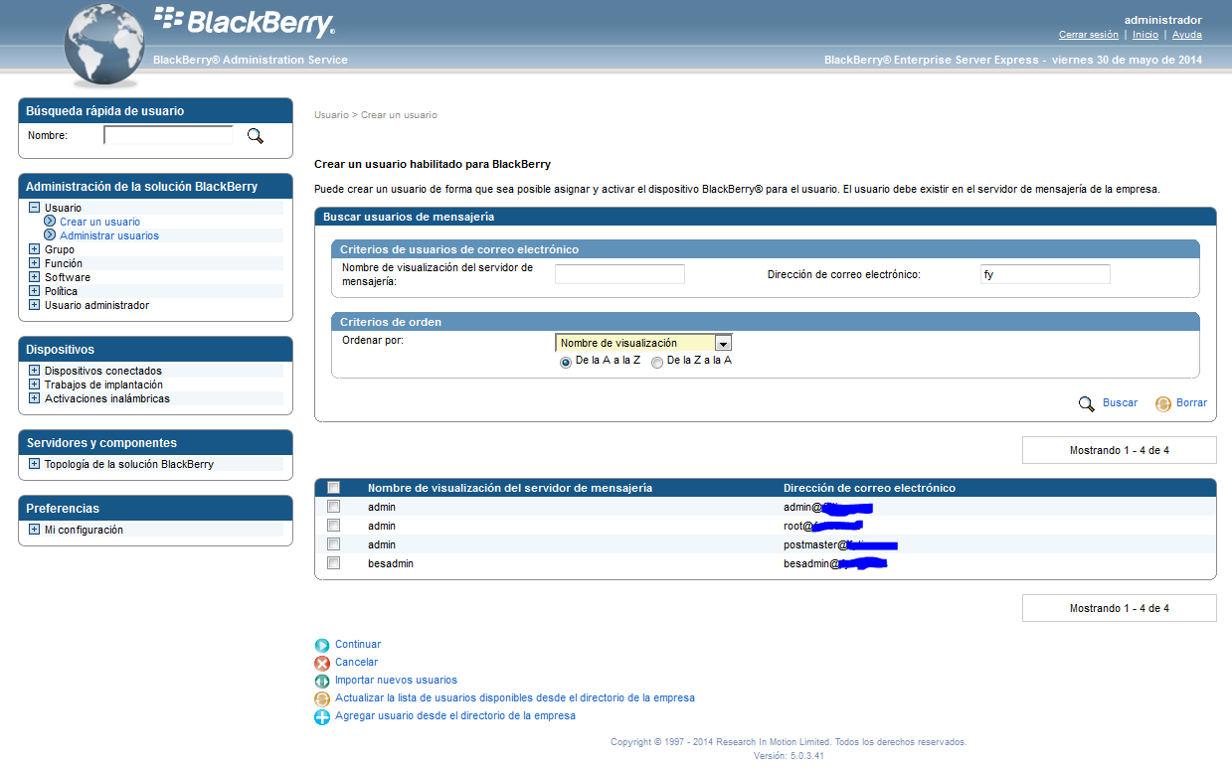Open the Crear un usuario menu link
This screenshot has width=1232, height=770.
[99, 222]
